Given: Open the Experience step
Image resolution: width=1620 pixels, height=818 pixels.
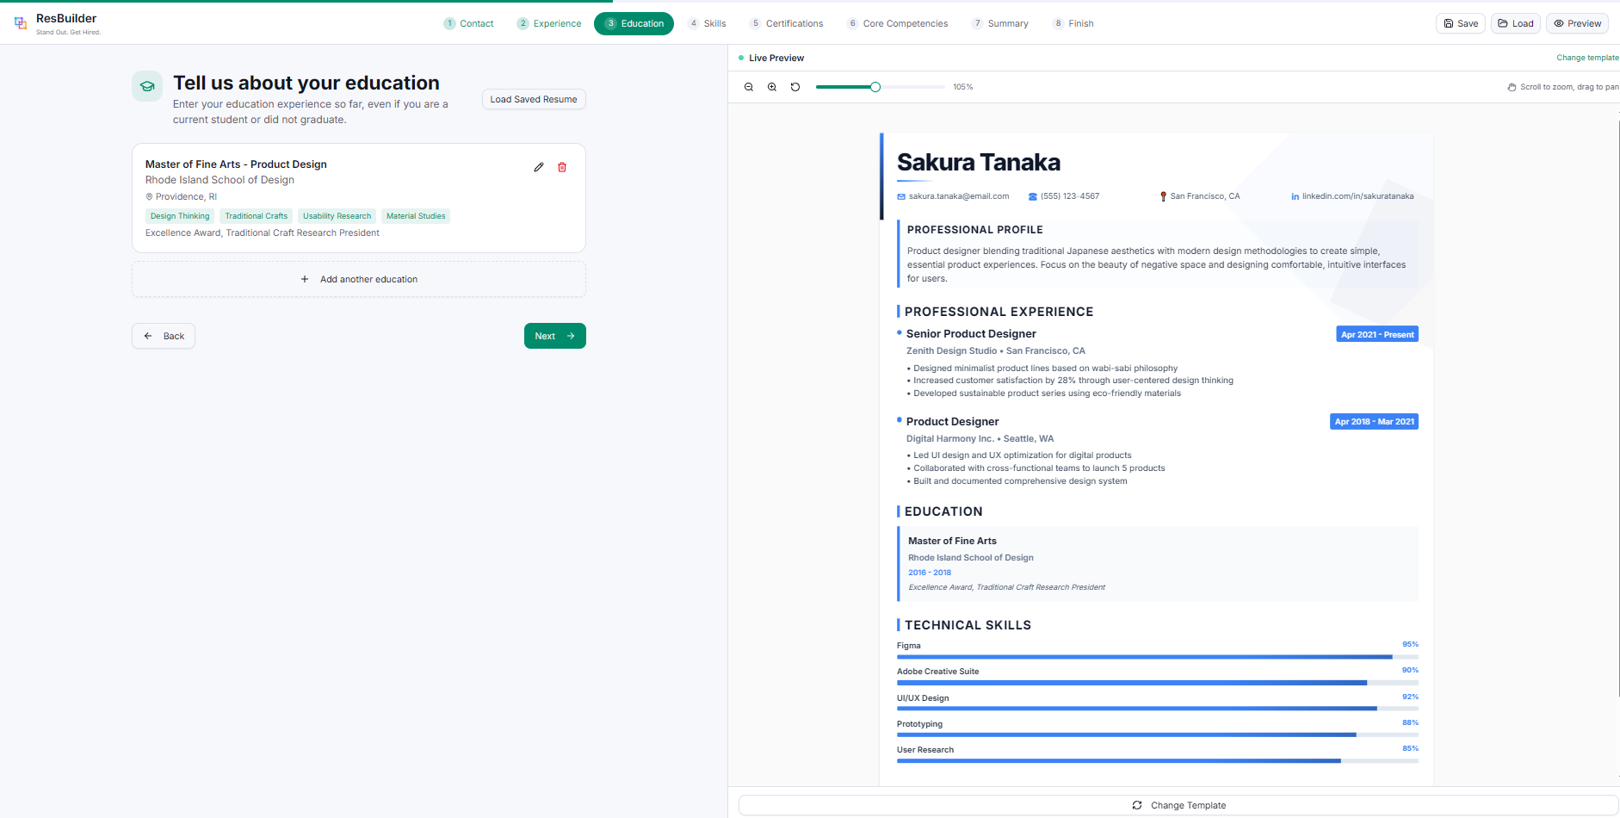Looking at the screenshot, I should (x=549, y=23).
